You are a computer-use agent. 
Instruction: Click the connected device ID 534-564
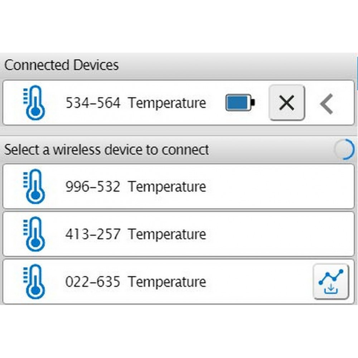point(93,103)
